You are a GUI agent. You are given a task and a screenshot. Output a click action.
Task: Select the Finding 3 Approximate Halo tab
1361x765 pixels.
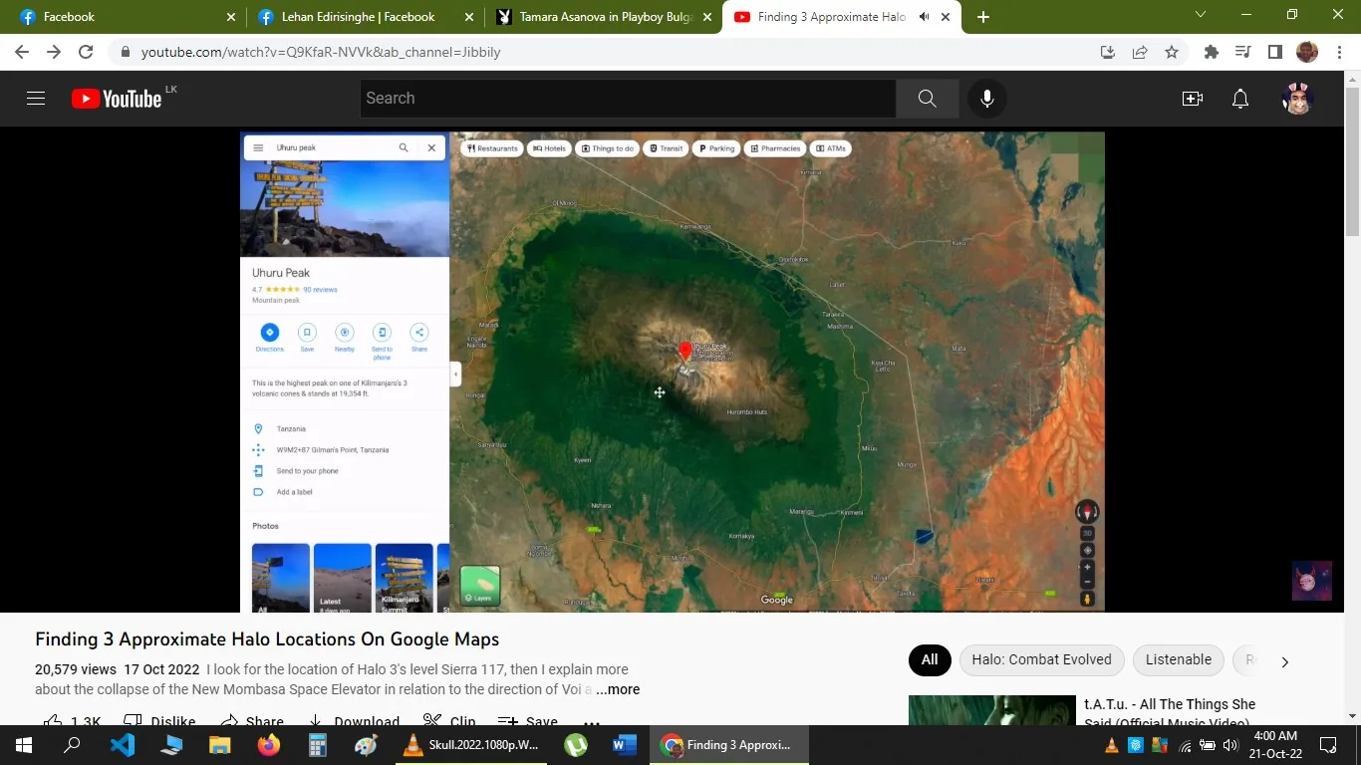(x=843, y=17)
